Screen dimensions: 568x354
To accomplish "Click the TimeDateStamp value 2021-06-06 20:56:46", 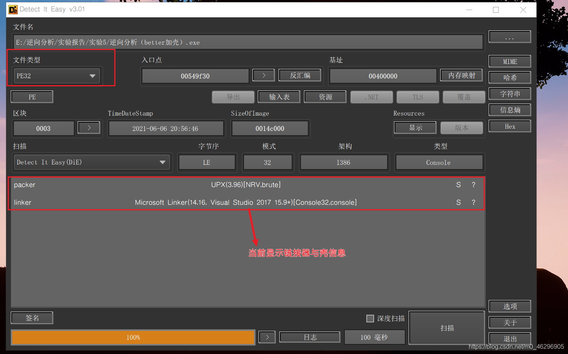I will (165, 128).
